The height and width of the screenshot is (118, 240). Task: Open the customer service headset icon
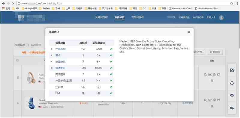232,95
